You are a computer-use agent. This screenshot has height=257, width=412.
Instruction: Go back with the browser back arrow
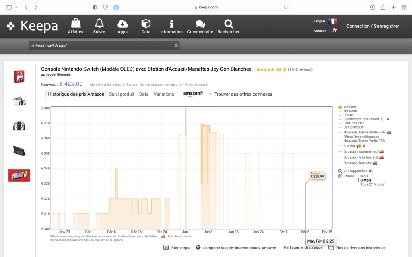coord(26,7)
